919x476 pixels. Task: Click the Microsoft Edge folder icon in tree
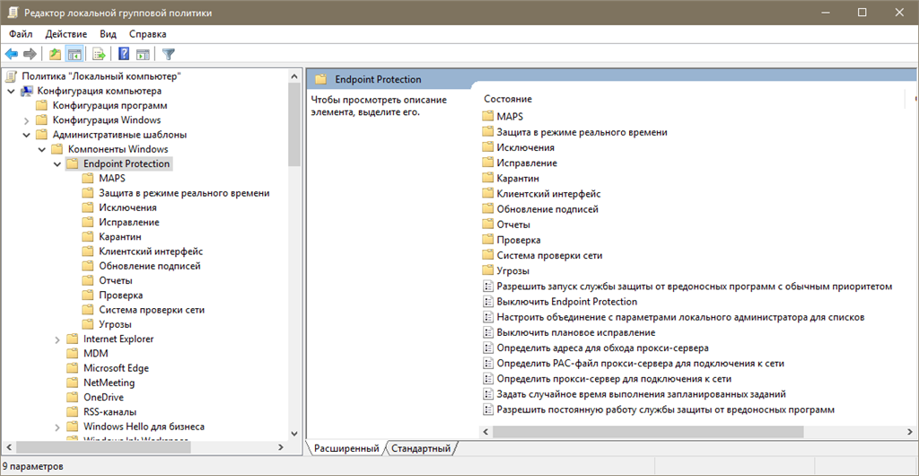[x=72, y=368]
